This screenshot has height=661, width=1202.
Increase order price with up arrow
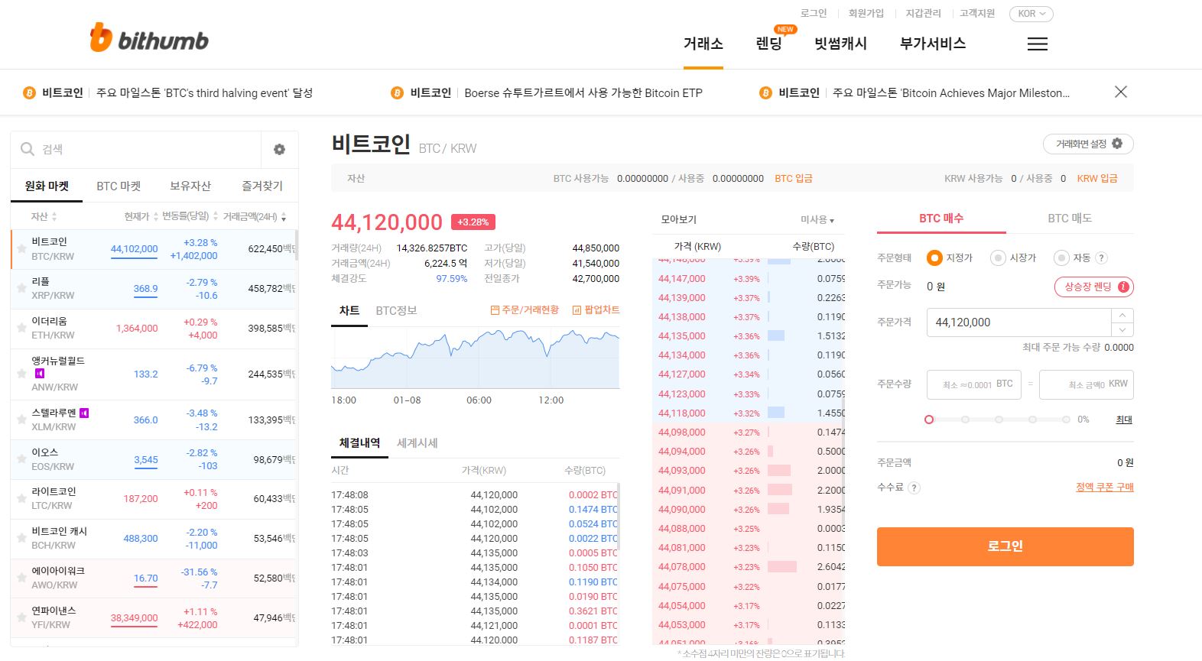coord(1122,315)
